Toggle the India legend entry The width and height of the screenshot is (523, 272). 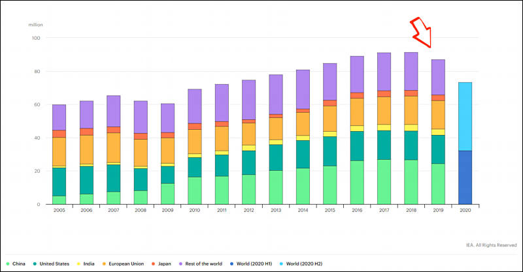pyautogui.click(x=86, y=264)
